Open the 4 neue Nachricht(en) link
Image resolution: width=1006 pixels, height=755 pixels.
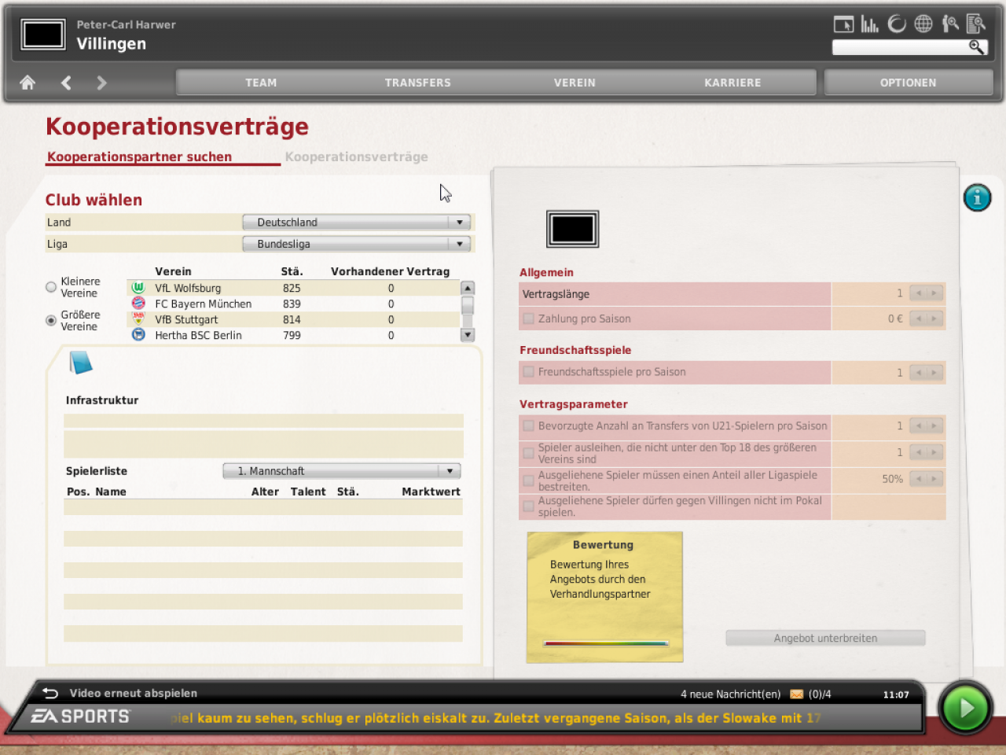pyautogui.click(x=731, y=694)
